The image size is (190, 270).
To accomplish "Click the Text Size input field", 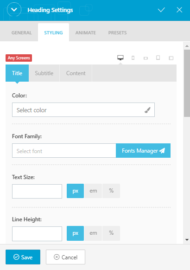I will (x=37, y=191).
